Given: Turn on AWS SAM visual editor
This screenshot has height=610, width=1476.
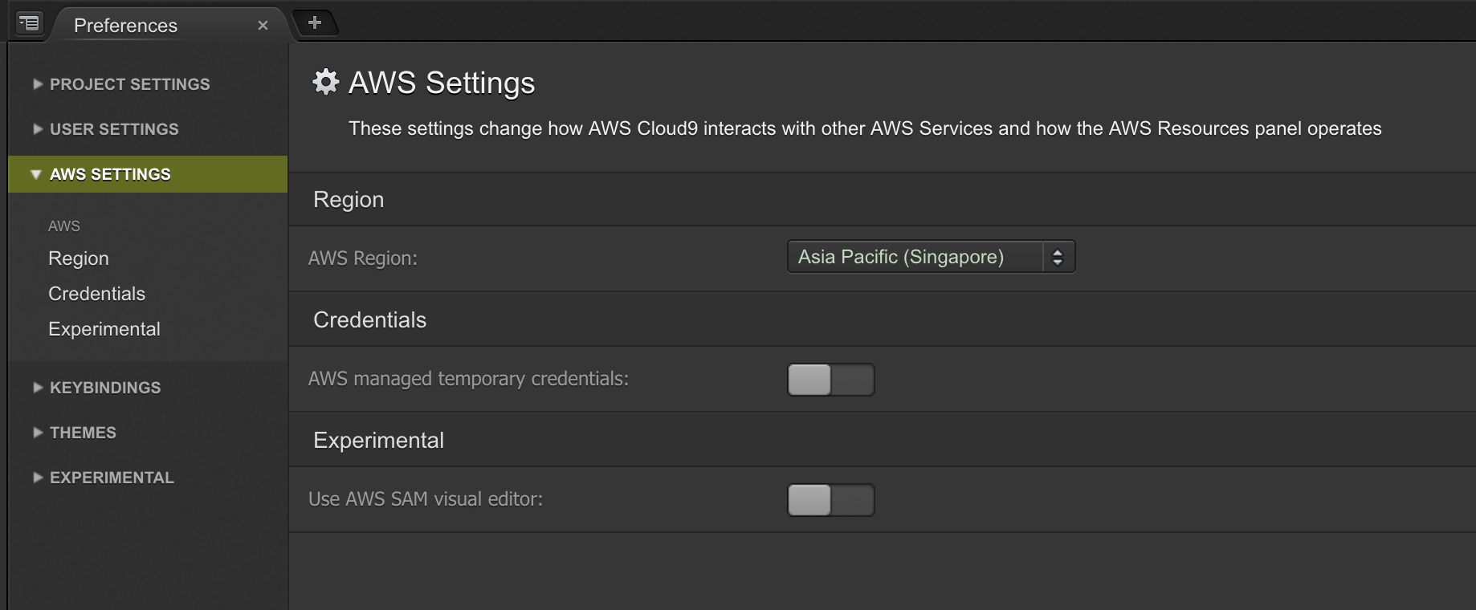Looking at the screenshot, I should pos(831,500).
